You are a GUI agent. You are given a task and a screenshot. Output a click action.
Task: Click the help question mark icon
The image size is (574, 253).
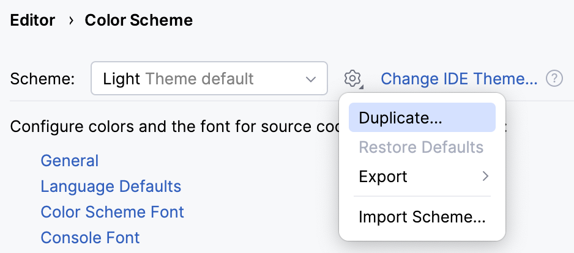[554, 78]
